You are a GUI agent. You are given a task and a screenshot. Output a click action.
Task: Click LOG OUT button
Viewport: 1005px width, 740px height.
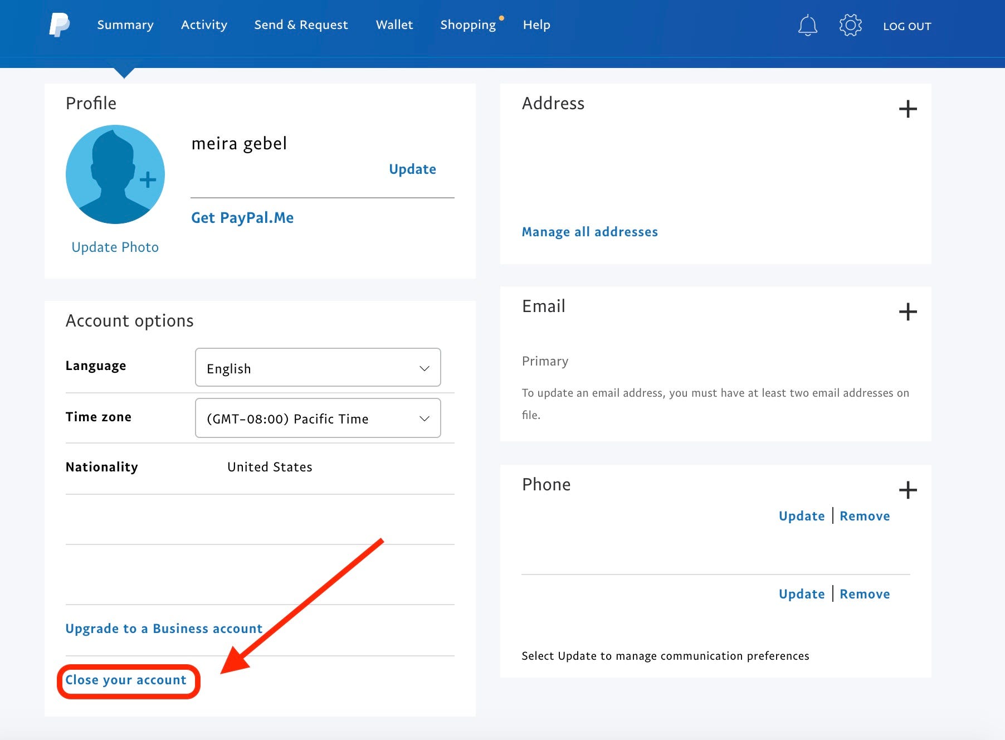point(907,26)
